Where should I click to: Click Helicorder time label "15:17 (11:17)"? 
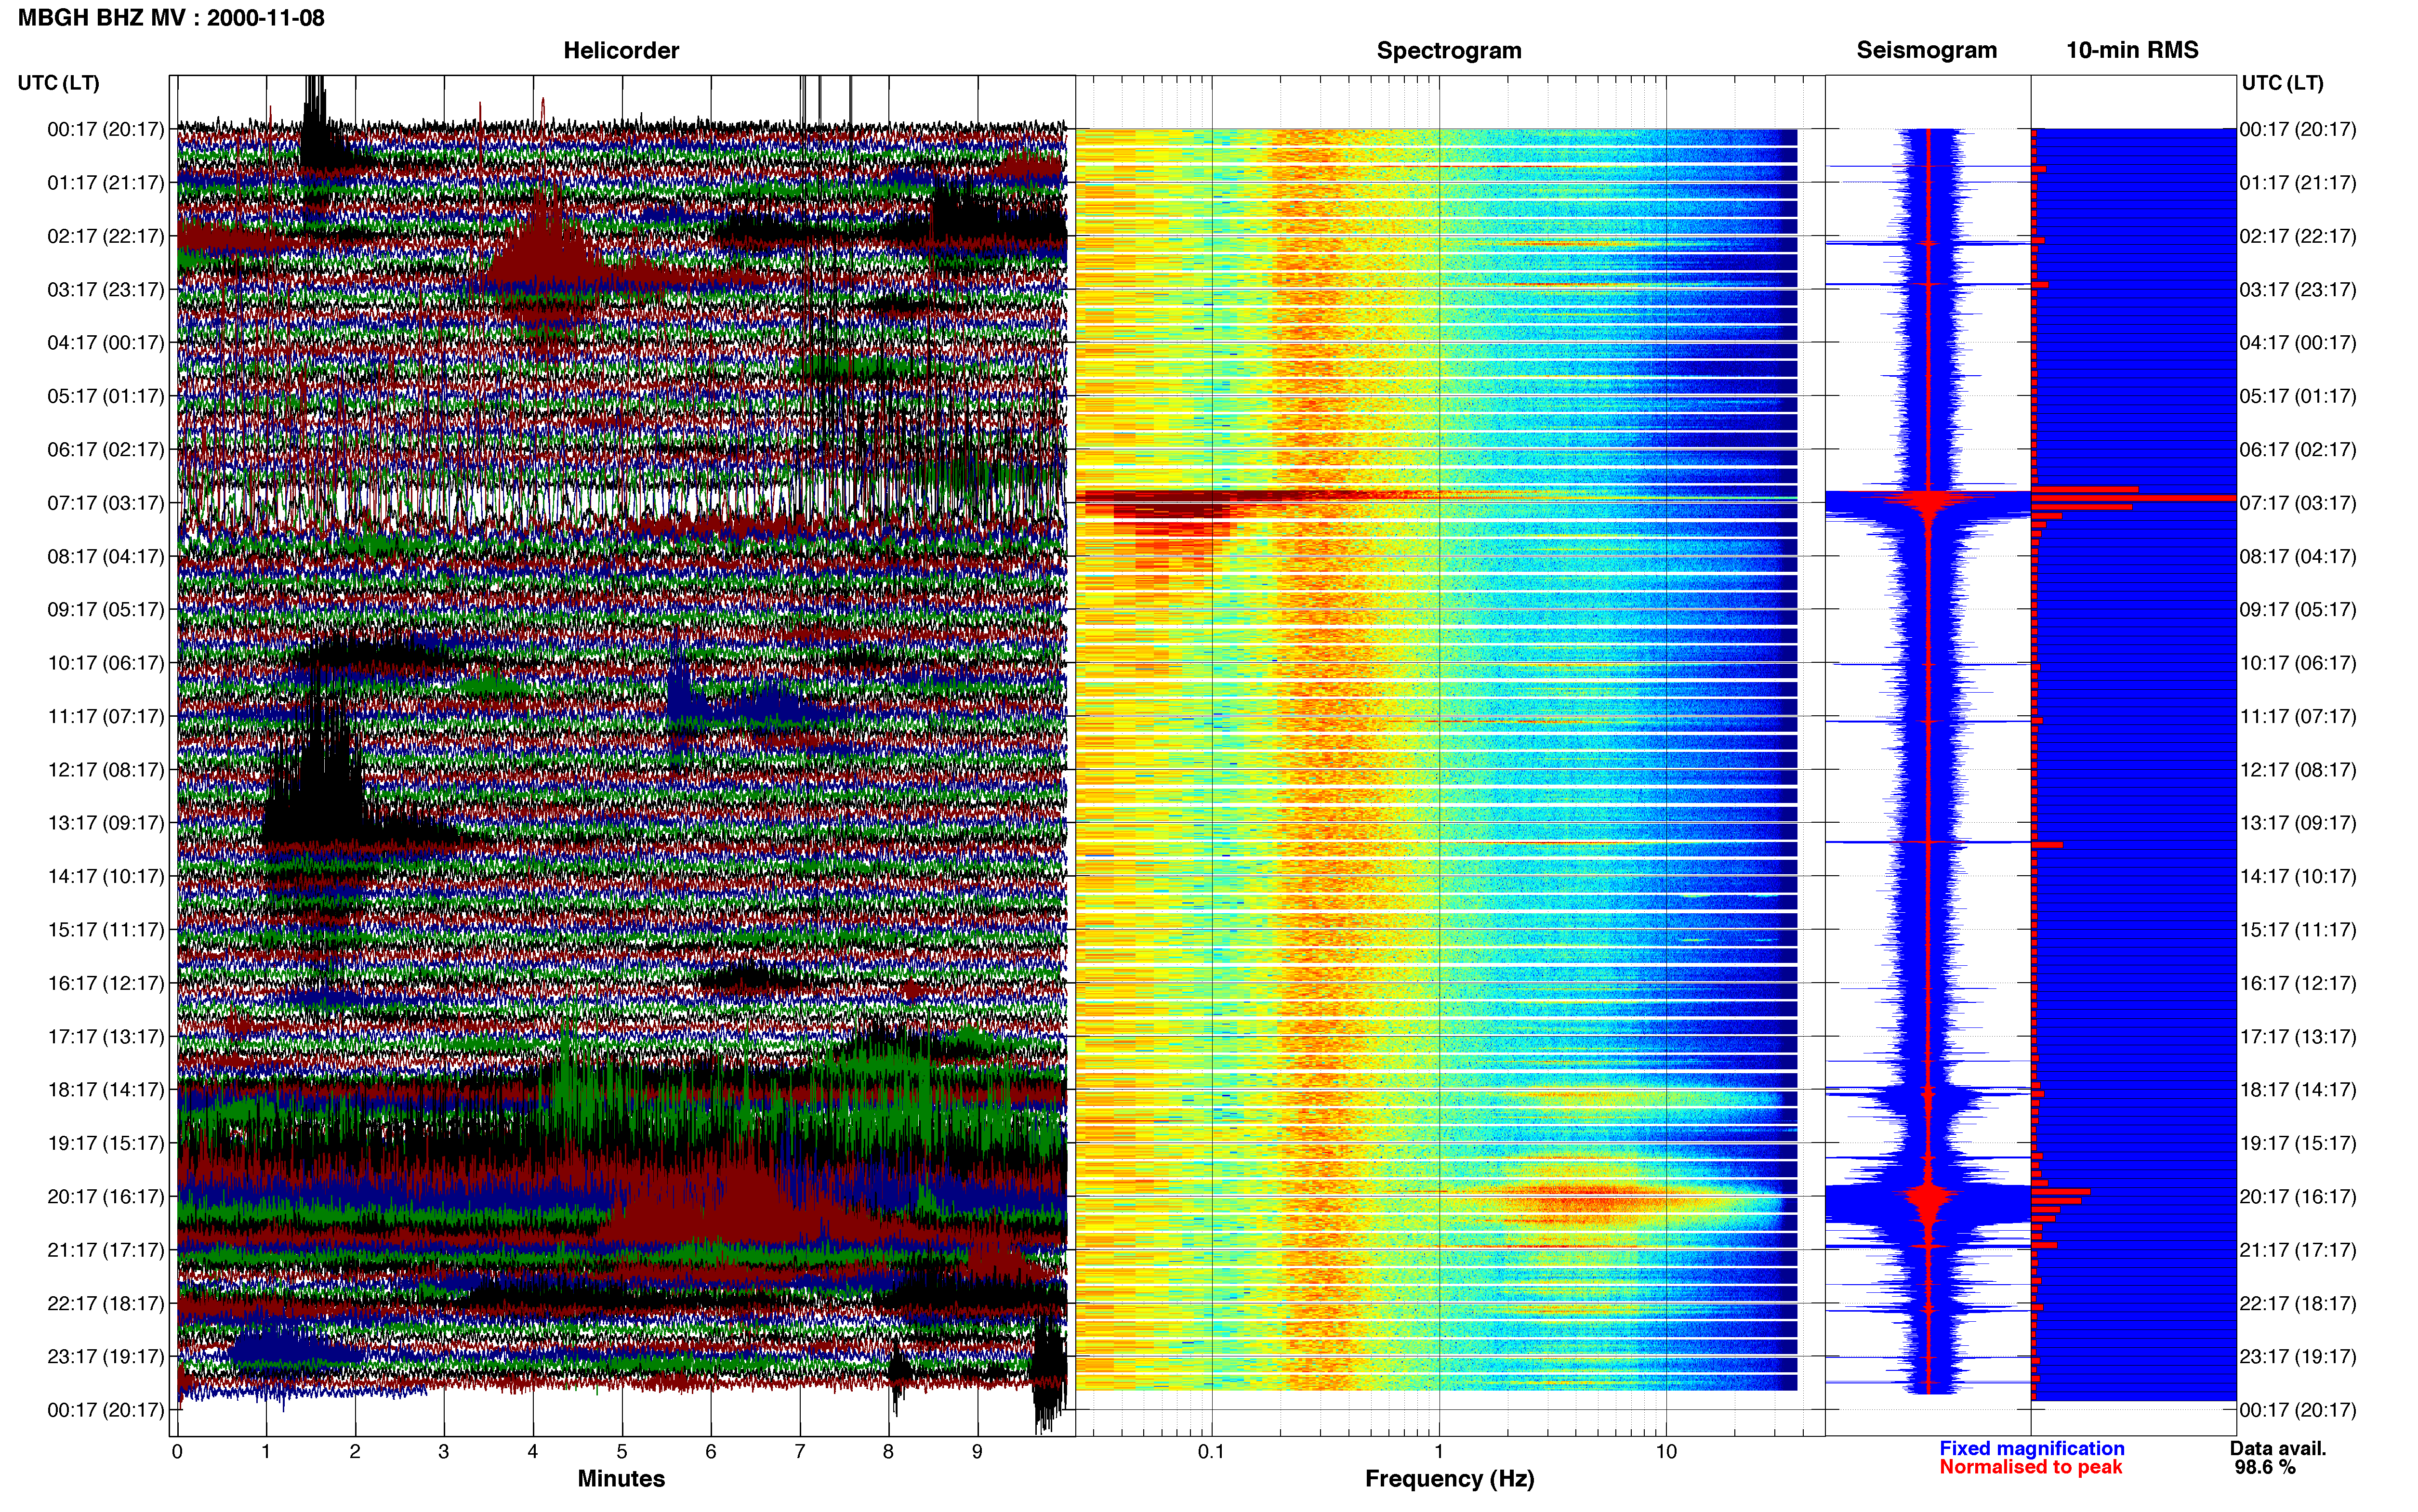tap(105, 930)
